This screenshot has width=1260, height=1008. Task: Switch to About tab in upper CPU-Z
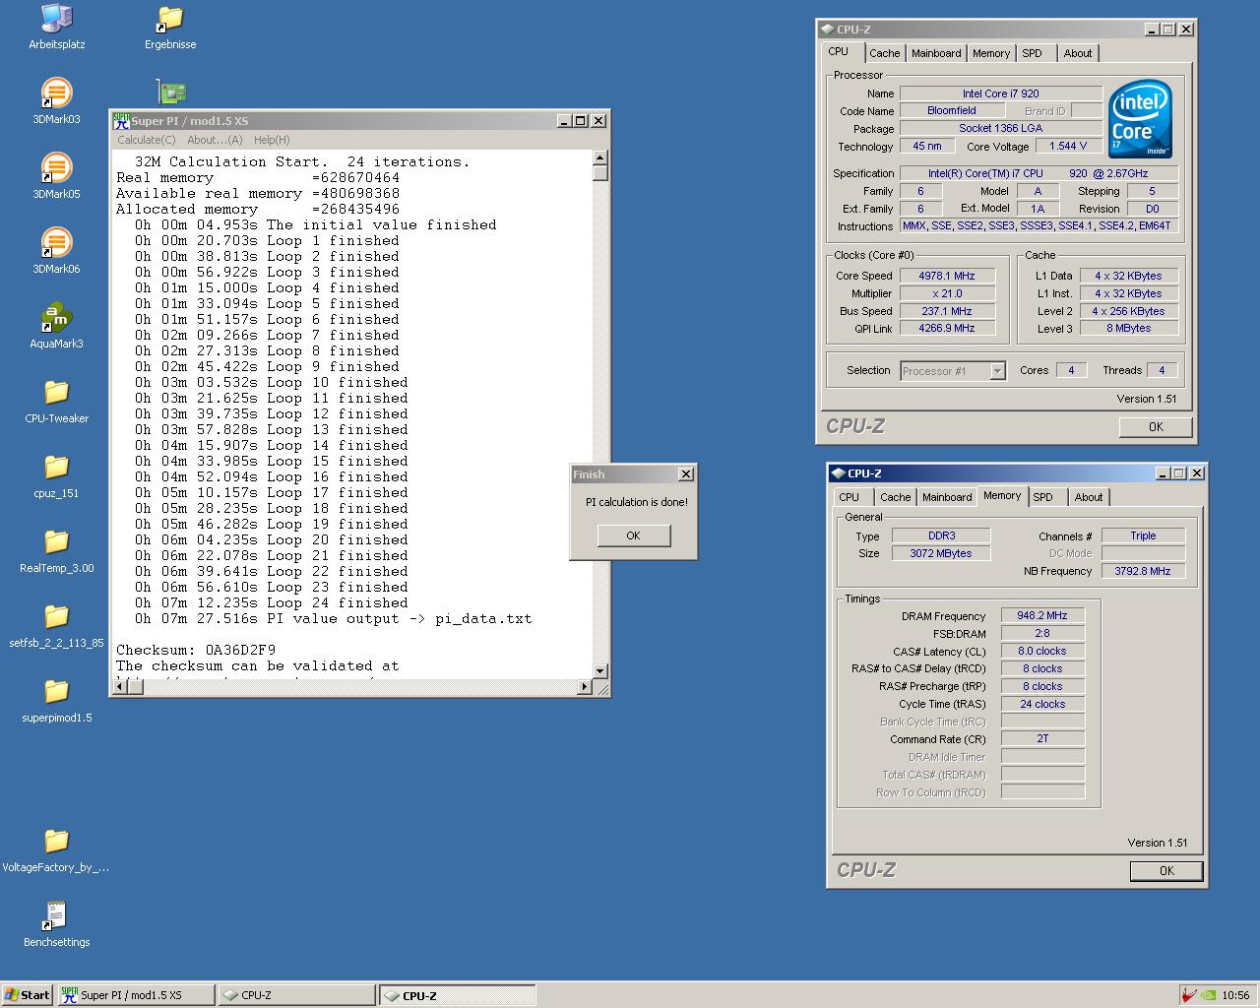1078,53
